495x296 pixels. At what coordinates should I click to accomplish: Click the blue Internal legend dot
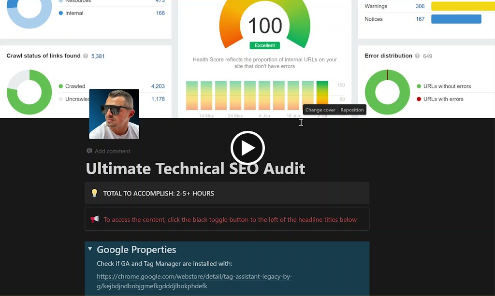click(60, 13)
